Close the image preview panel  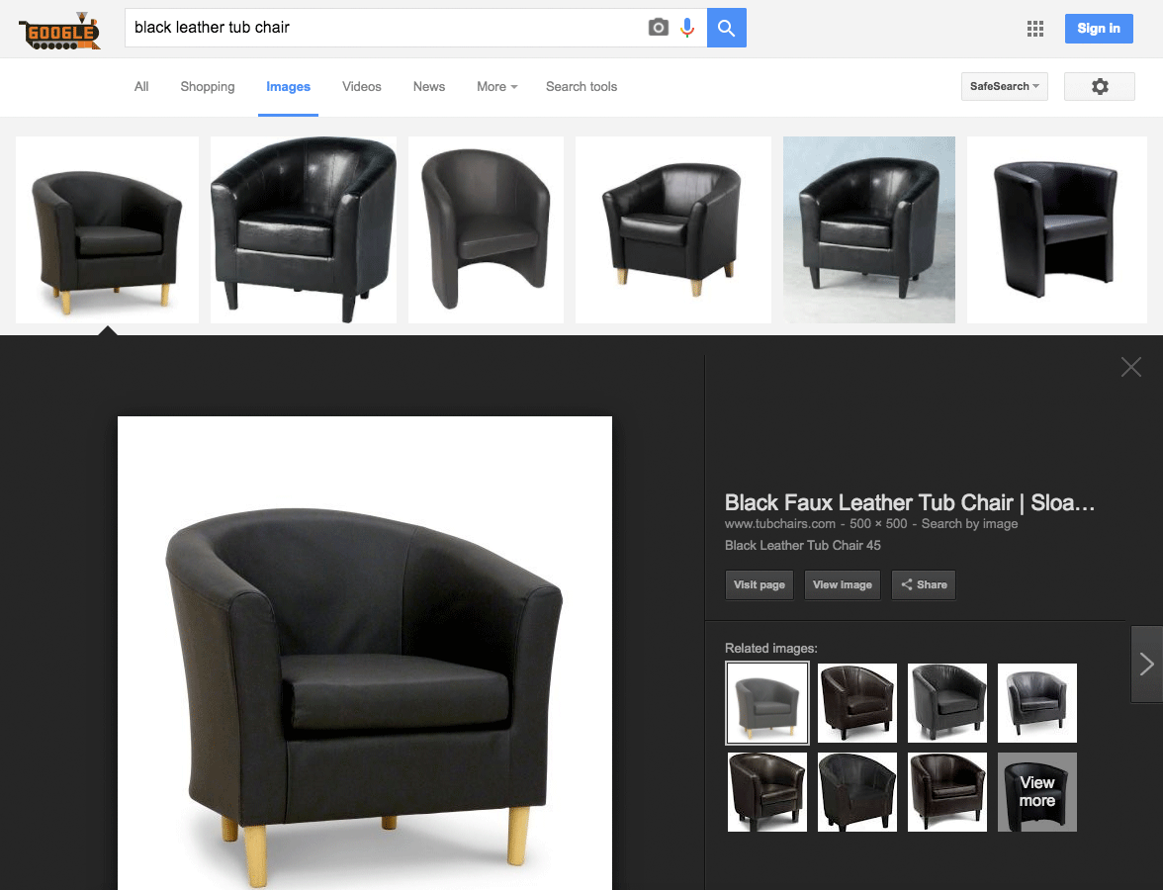click(x=1131, y=367)
